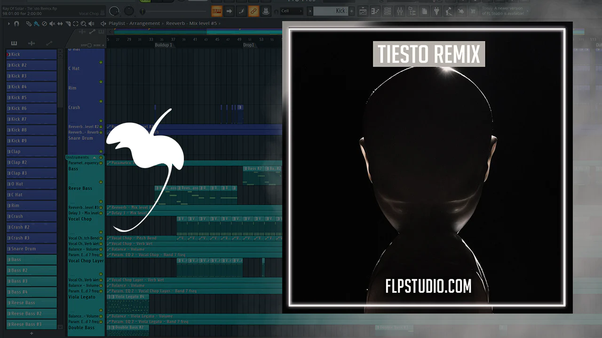Toggle mute on Bass track

point(101,182)
